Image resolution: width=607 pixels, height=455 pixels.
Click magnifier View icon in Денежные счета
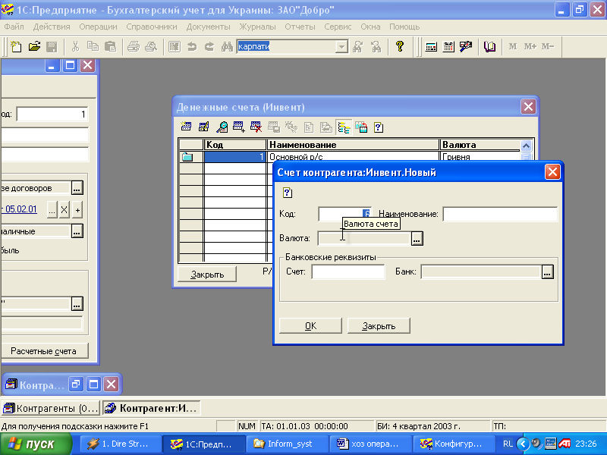click(222, 127)
